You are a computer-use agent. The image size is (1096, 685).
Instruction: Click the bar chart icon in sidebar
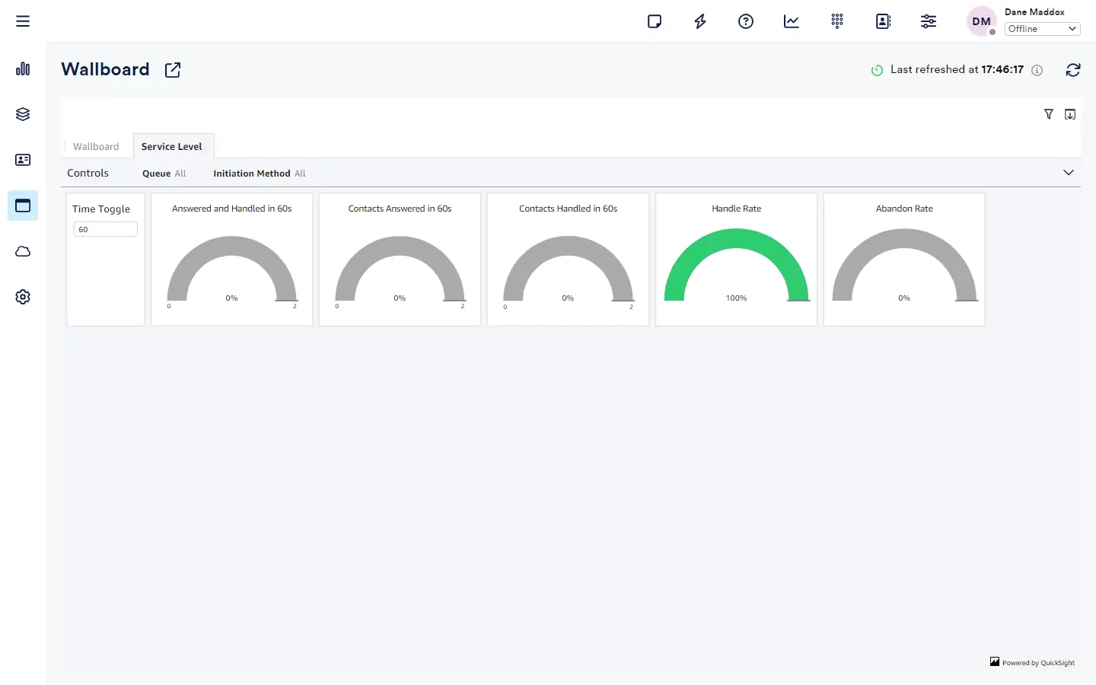click(x=23, y=68)
